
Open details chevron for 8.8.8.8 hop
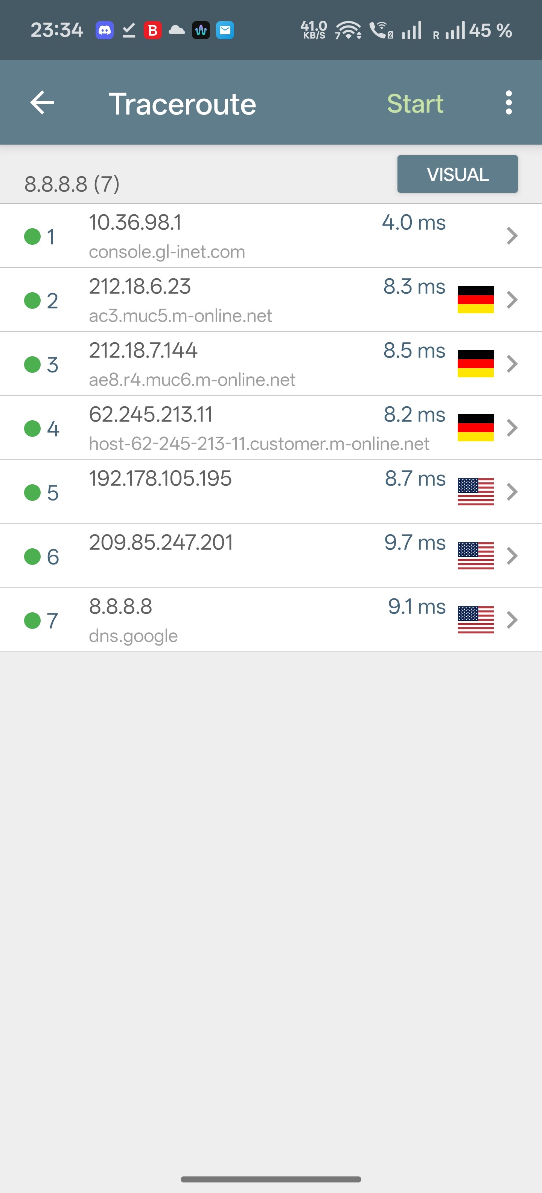512,619
